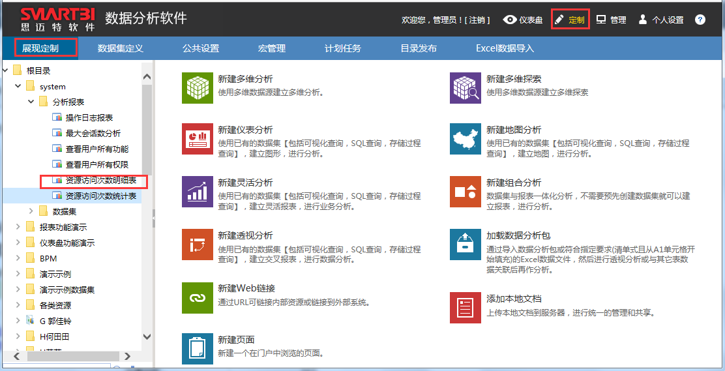Click the 注销 logout link
This screenshot has height=371, width=725.
[x=478, y=20]
